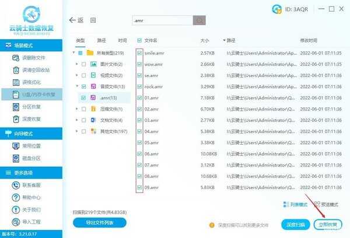Expand the 图片文件(2) tree node
Screen dimensions: 350x238
(77, 64)
